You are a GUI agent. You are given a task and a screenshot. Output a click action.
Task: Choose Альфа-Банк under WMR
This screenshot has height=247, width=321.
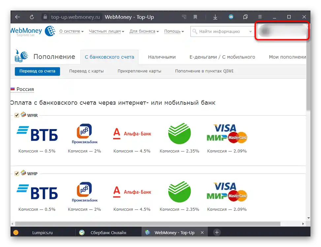pyautogui.click(x=132, y=134)
